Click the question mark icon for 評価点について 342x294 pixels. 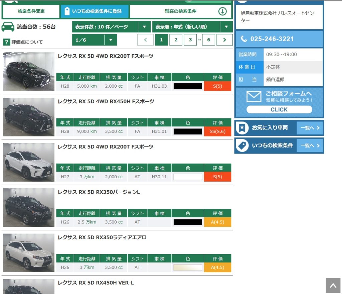pyautogui.click(x=7, y=42)
